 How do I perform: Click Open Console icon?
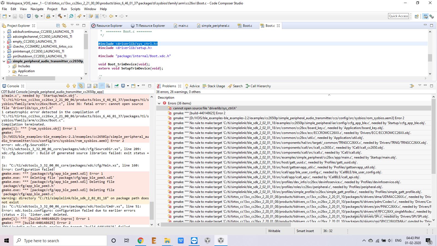click(133, 86)
